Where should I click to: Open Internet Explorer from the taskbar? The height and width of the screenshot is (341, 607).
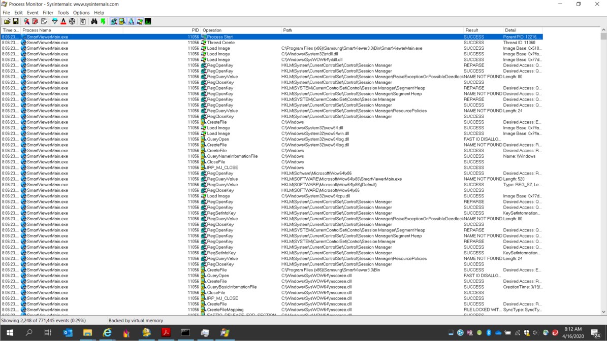tap(107, 332)
